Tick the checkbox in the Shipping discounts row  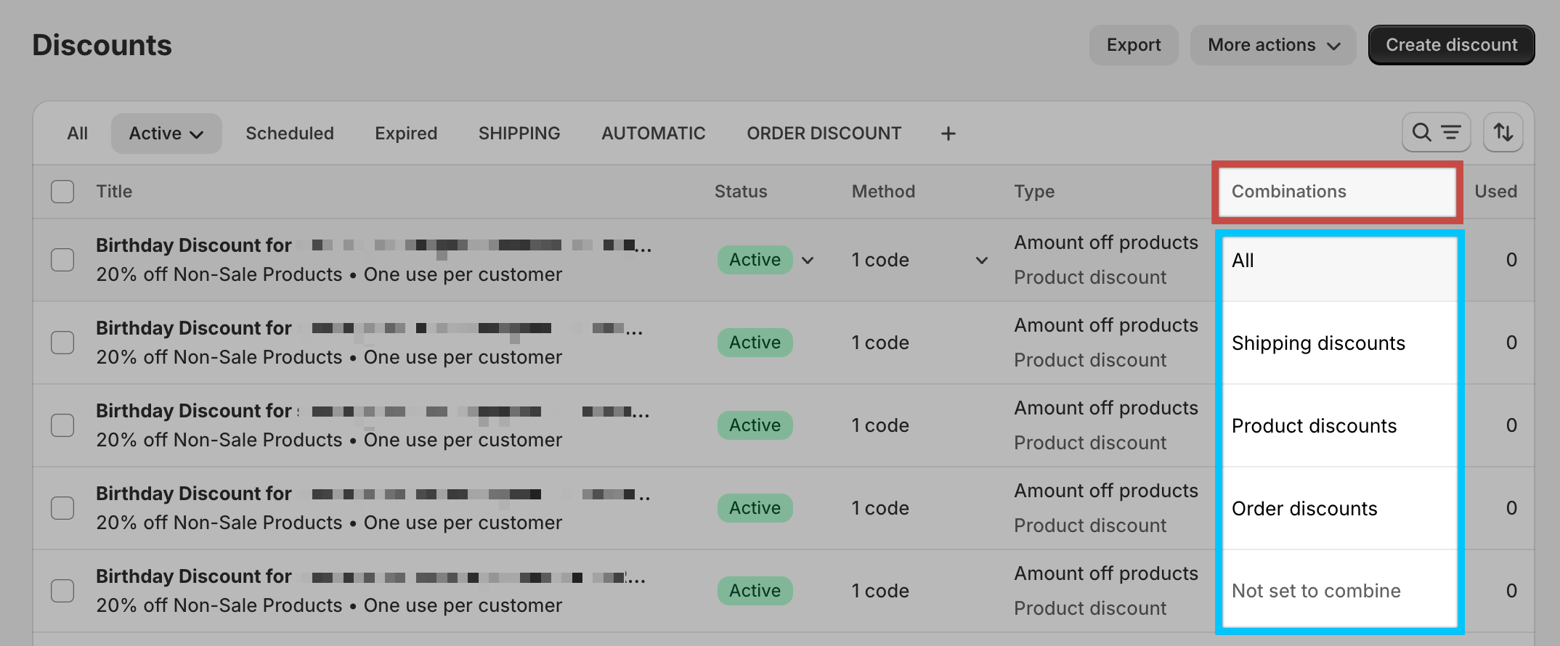pyautogui.click(x=62, y=343)
